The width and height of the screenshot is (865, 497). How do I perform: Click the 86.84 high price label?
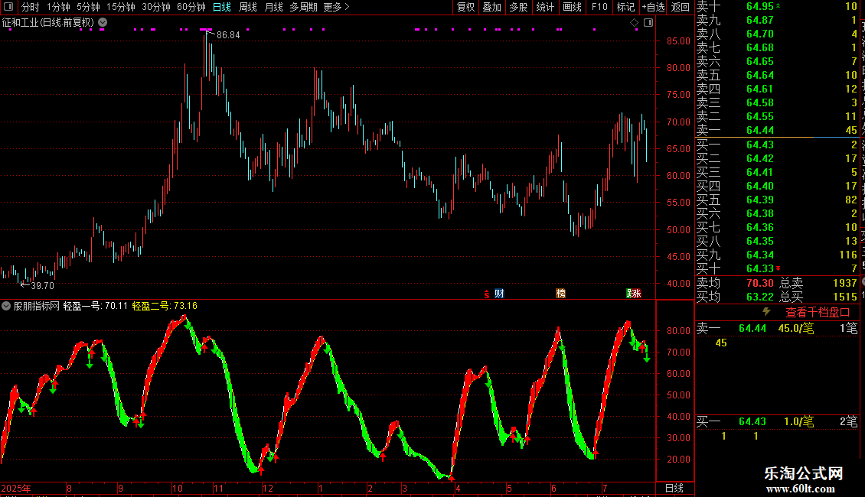pos(228,34)
